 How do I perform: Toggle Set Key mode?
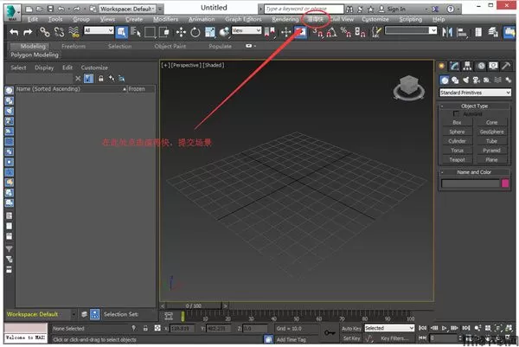[x=350, y=339]
